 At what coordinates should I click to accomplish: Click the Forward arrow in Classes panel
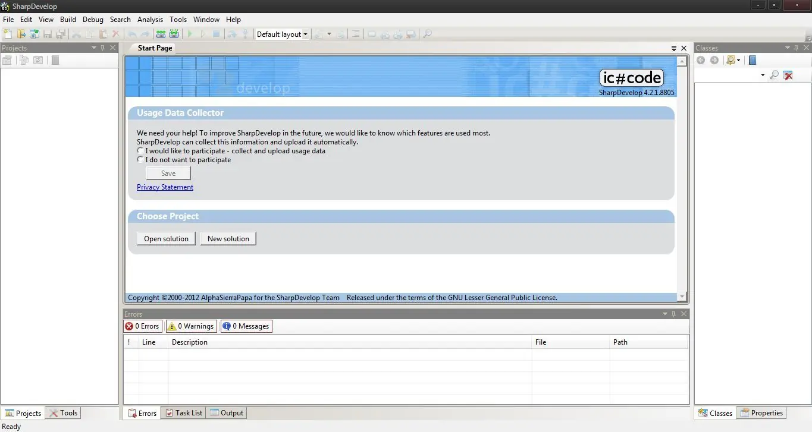(714, 60)
